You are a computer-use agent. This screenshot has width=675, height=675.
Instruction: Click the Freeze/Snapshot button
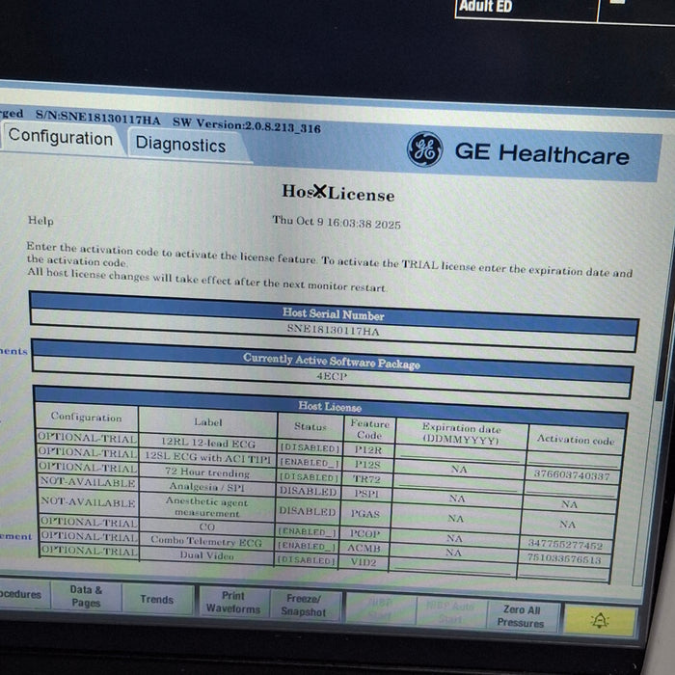[x=304, y=605]
